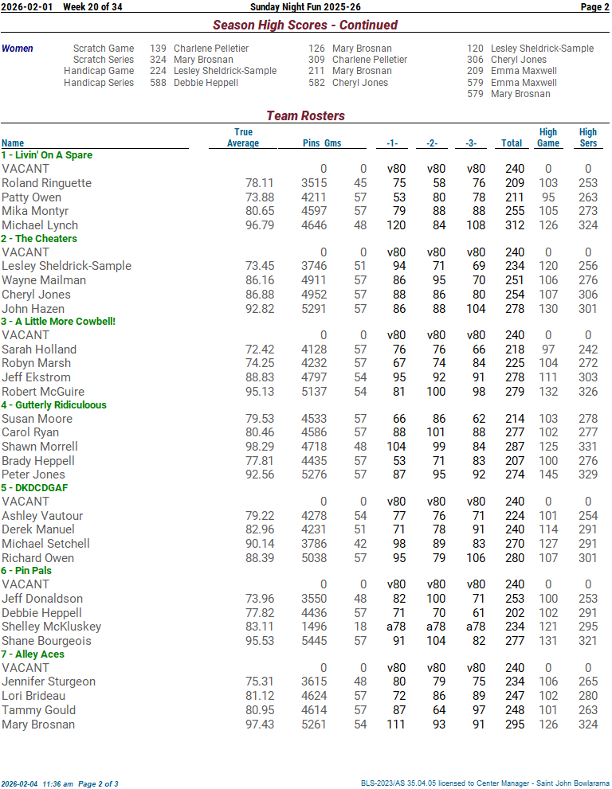This screenshot has height=789, width=612.
Task: Click the "Season High Scores - Continued" title
Action: (305, 25)
